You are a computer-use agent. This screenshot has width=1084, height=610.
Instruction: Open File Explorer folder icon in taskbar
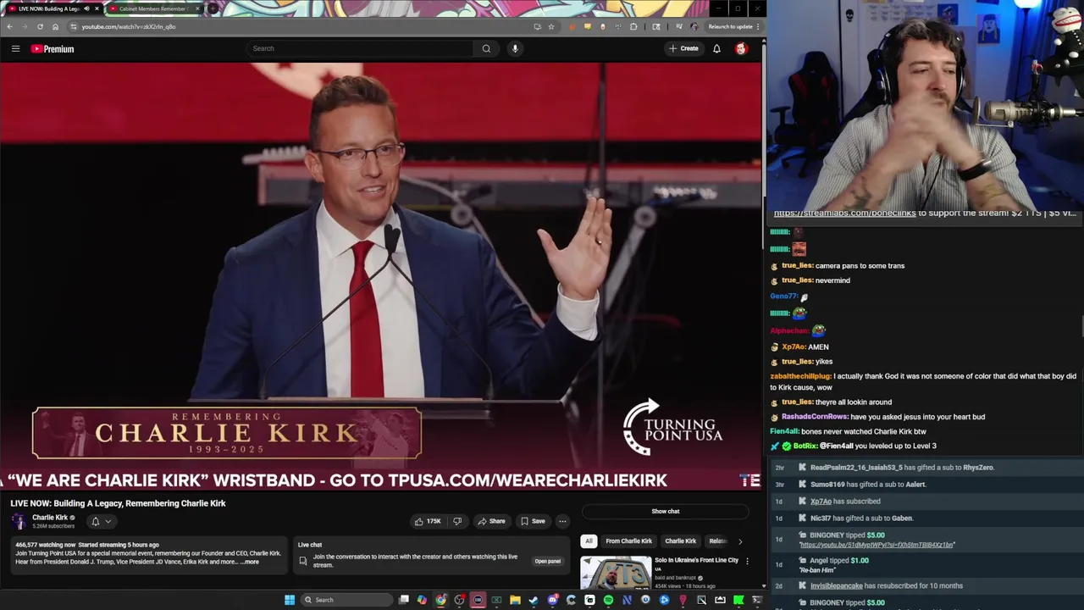(515, 600)
